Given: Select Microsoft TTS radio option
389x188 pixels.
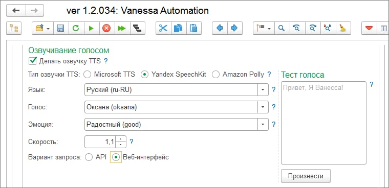Looking at the screenshot, I should 88,75.
